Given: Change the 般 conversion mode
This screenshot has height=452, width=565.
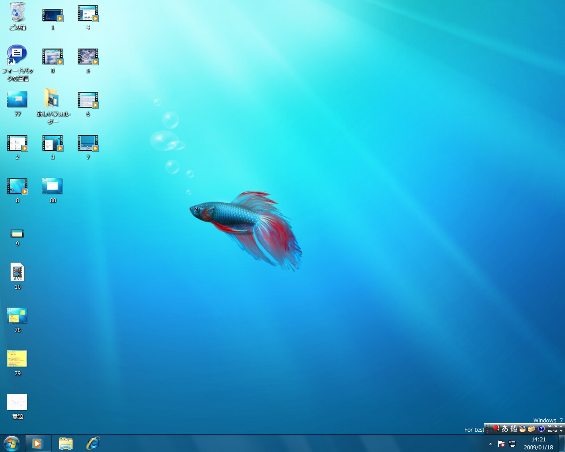Looking at the screenshot, I should point(514,429).
